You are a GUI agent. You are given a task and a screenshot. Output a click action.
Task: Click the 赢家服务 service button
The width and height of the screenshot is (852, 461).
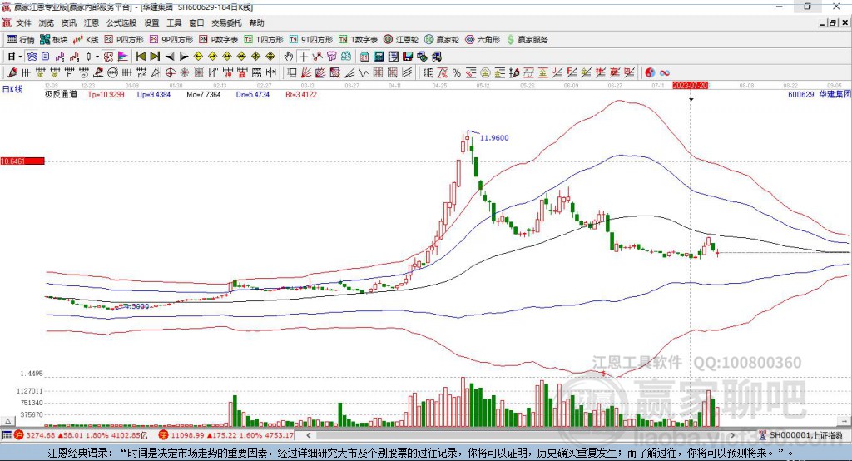click(527, 40)
